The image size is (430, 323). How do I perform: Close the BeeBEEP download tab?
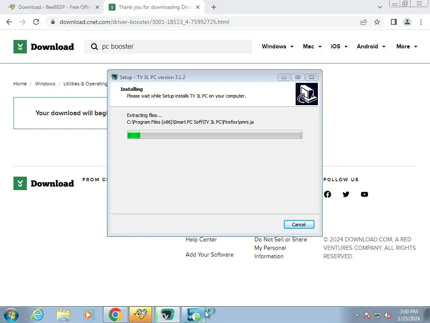coord(97,7)
